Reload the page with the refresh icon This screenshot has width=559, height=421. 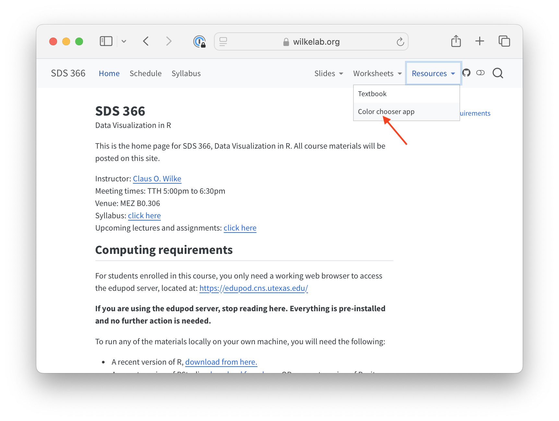pyautogui.click(x=400, y=42)
